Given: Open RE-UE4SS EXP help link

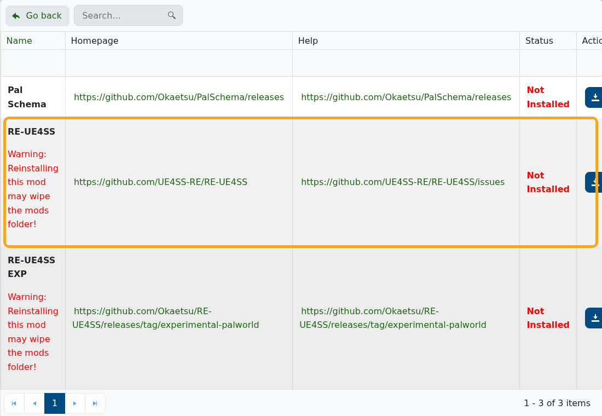Looking at the screenshot, I should coord(393,318).
